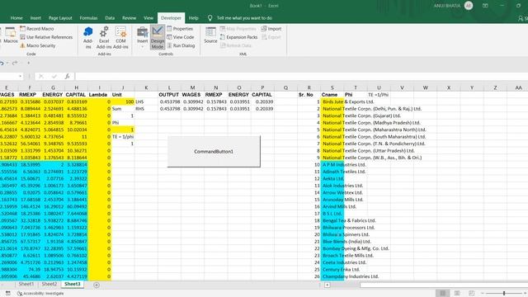
Task: Select the RHS label cell
Action: click(146, 109)
